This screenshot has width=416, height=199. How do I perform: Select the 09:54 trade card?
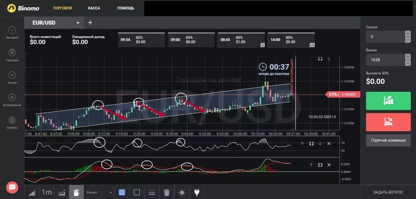point(141,40)
